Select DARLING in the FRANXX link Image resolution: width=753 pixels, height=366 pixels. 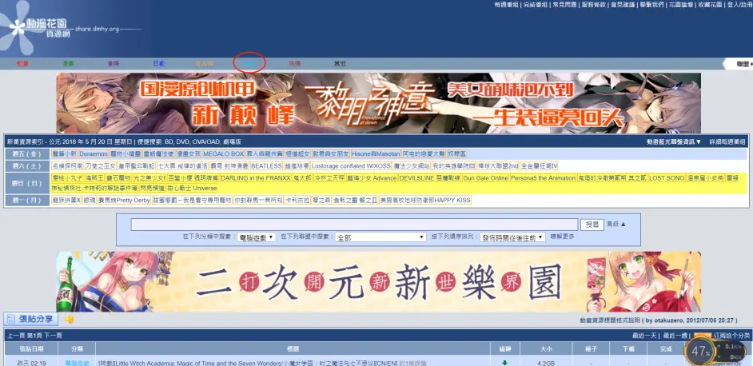tap(257, 178)
